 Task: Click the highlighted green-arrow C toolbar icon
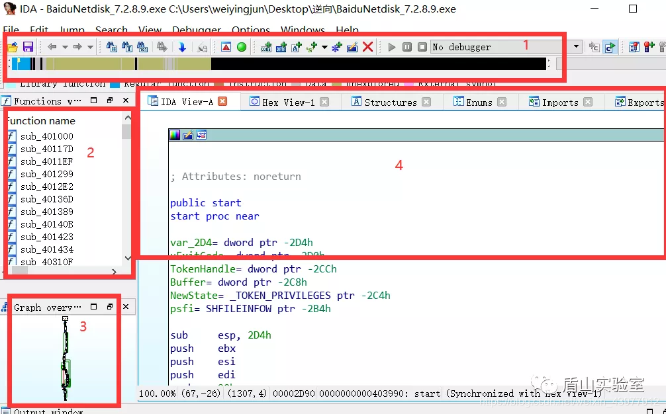pyautogui.click(x=610, y=47)
